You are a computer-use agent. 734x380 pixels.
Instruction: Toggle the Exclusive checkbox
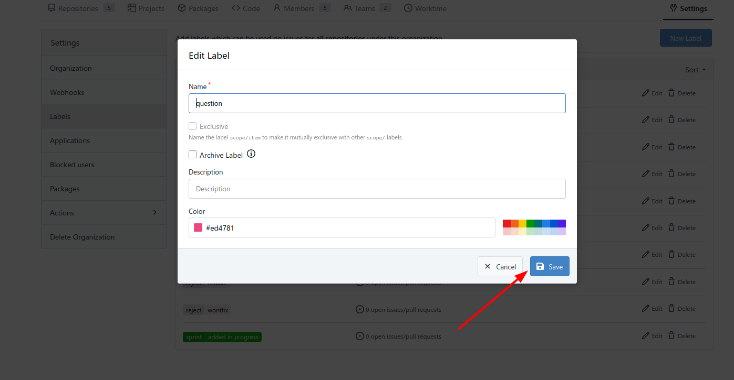[193, 126]
